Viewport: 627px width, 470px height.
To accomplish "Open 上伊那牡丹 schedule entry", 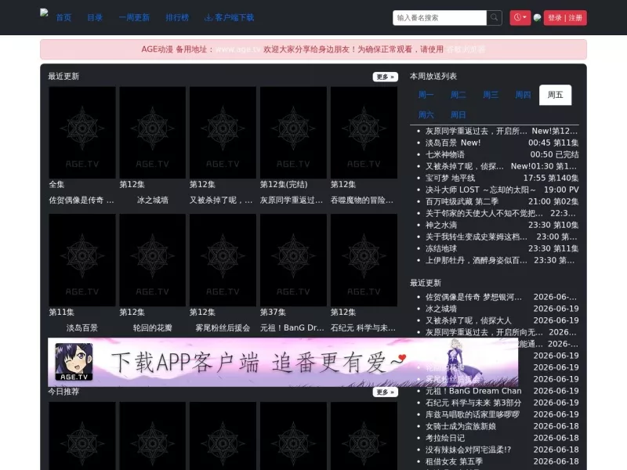I will (x=477, y=260).
